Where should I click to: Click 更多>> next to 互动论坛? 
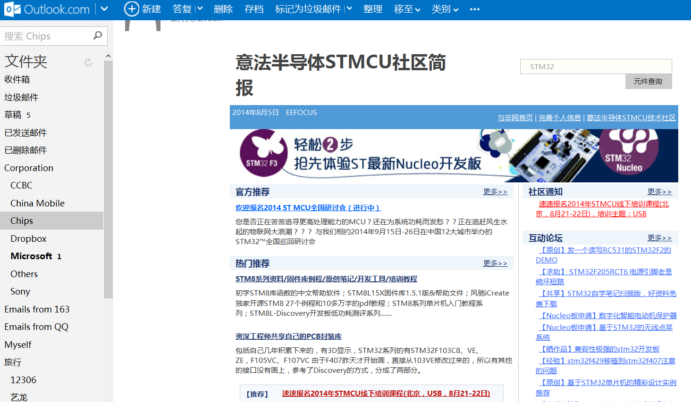click(659, 238)
